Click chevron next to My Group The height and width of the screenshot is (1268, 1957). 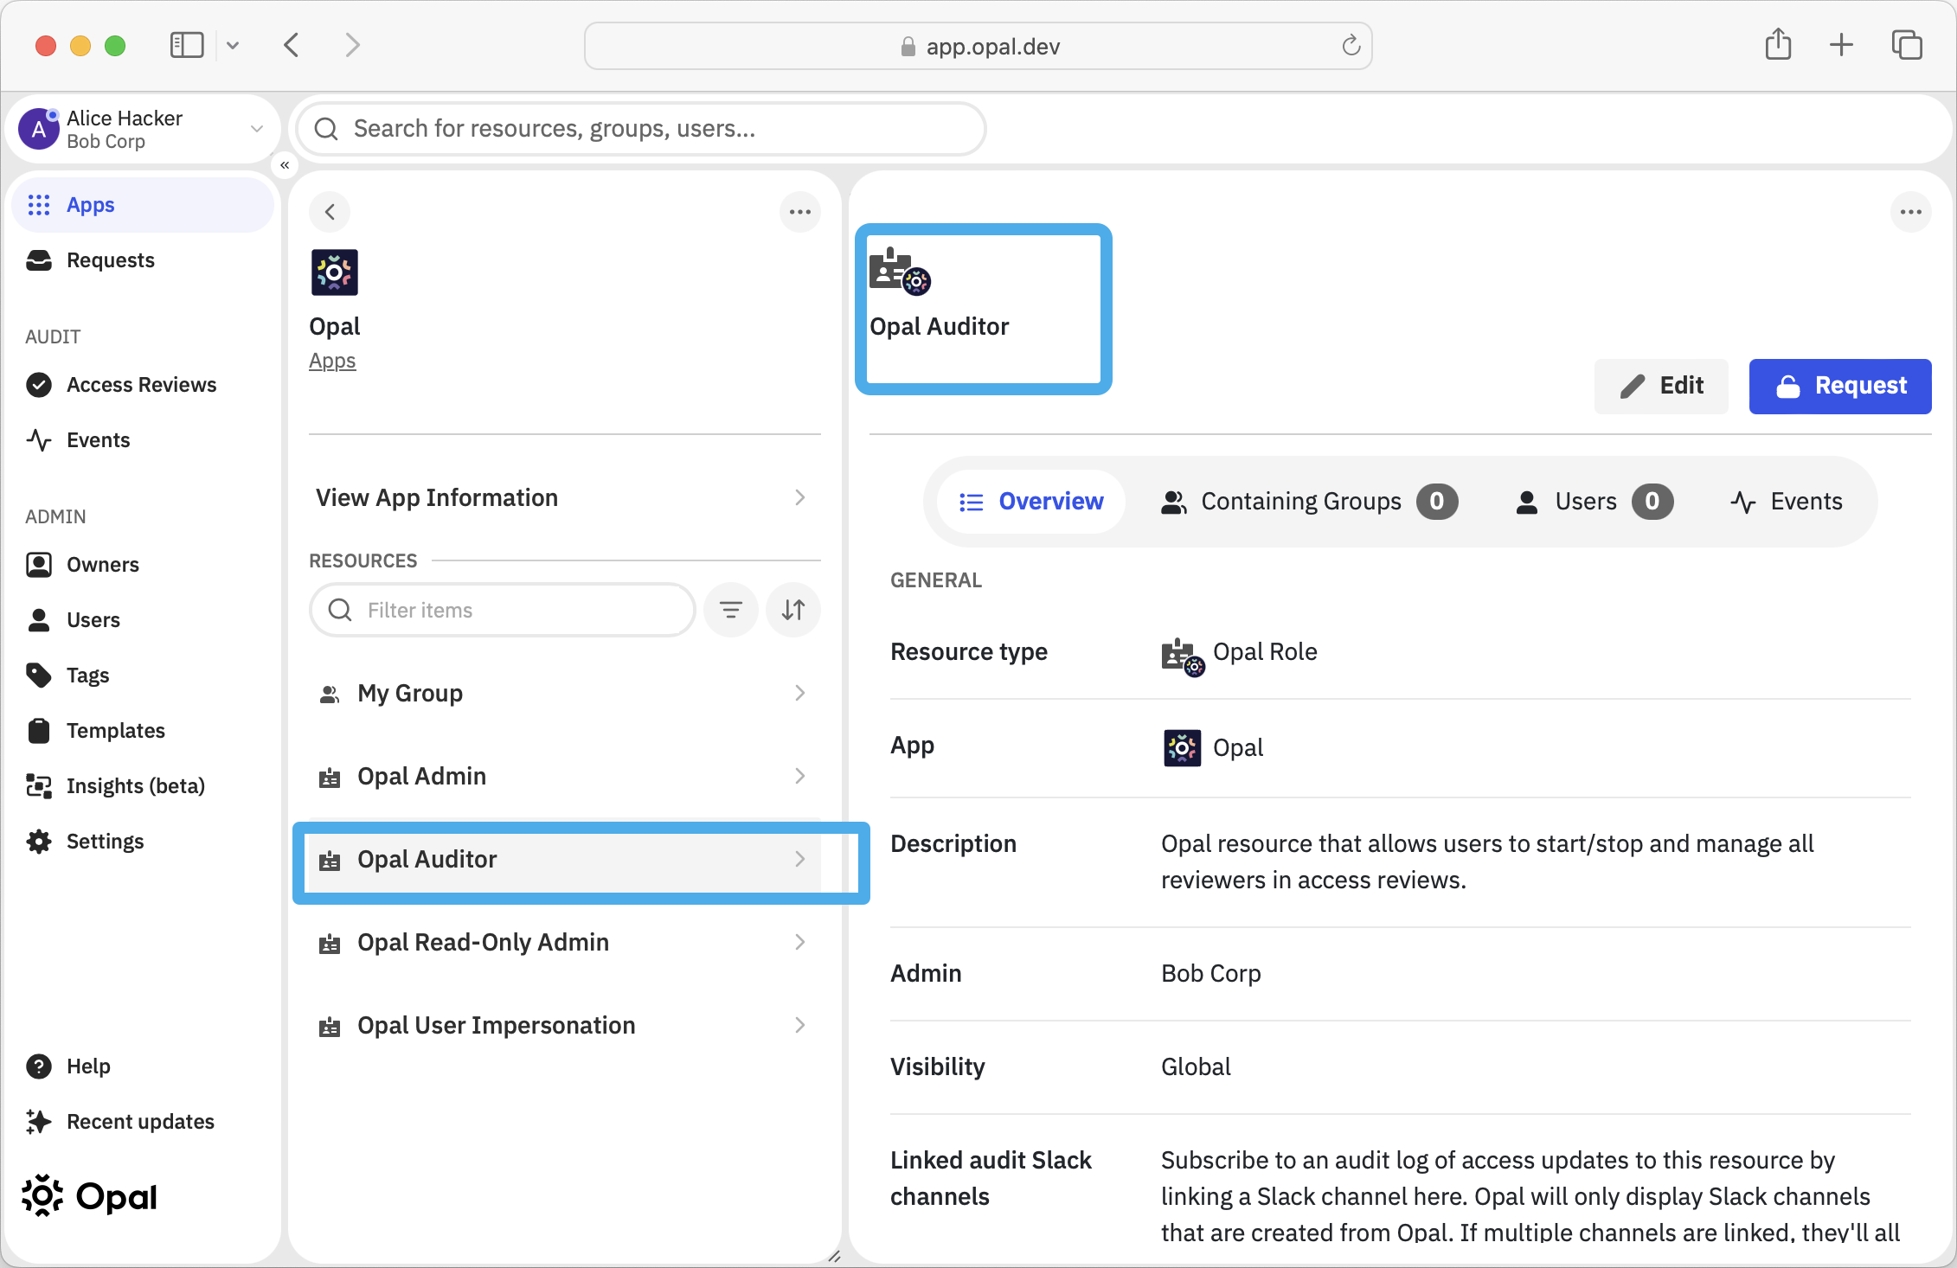[x=800, y=693]
